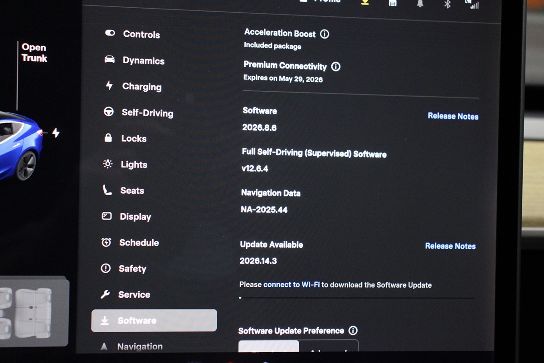This screenshot has width=544, height=363.
Task: Open Release Notes for Software 2026.8.6
Action: [453, 116]
